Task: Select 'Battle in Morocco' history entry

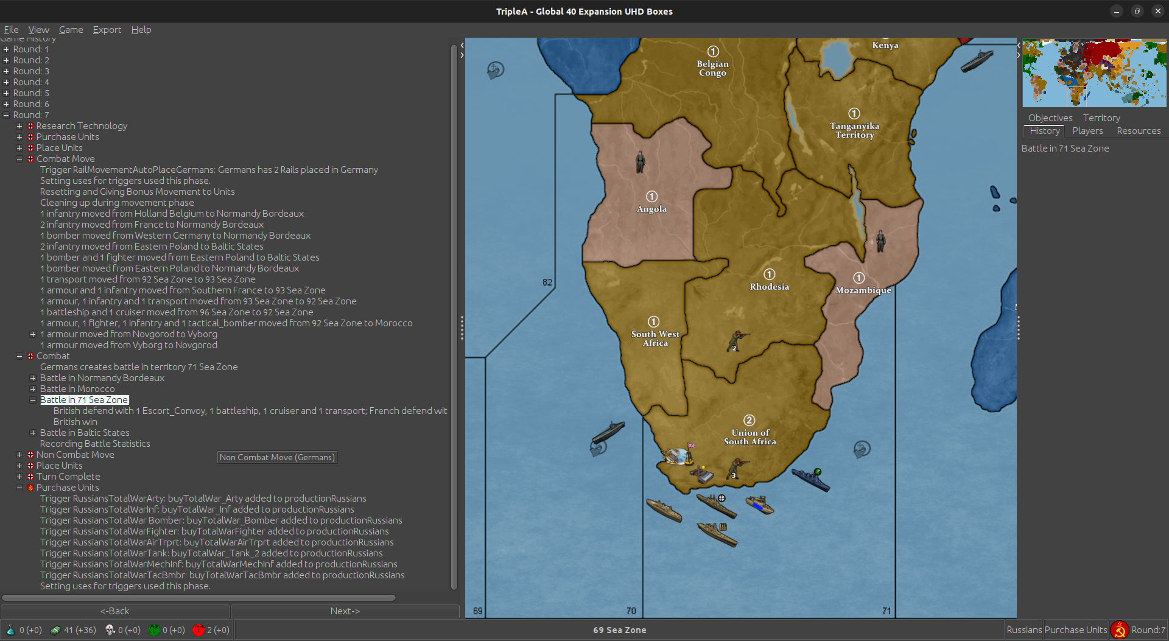Action: coord(77,389)
